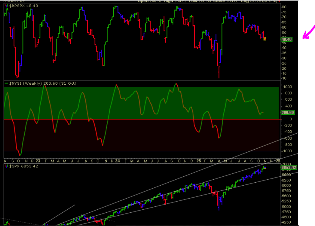Click the year 25 label on time axis
The width and height of the screenshot is (315, 226).
click(199, 161)
